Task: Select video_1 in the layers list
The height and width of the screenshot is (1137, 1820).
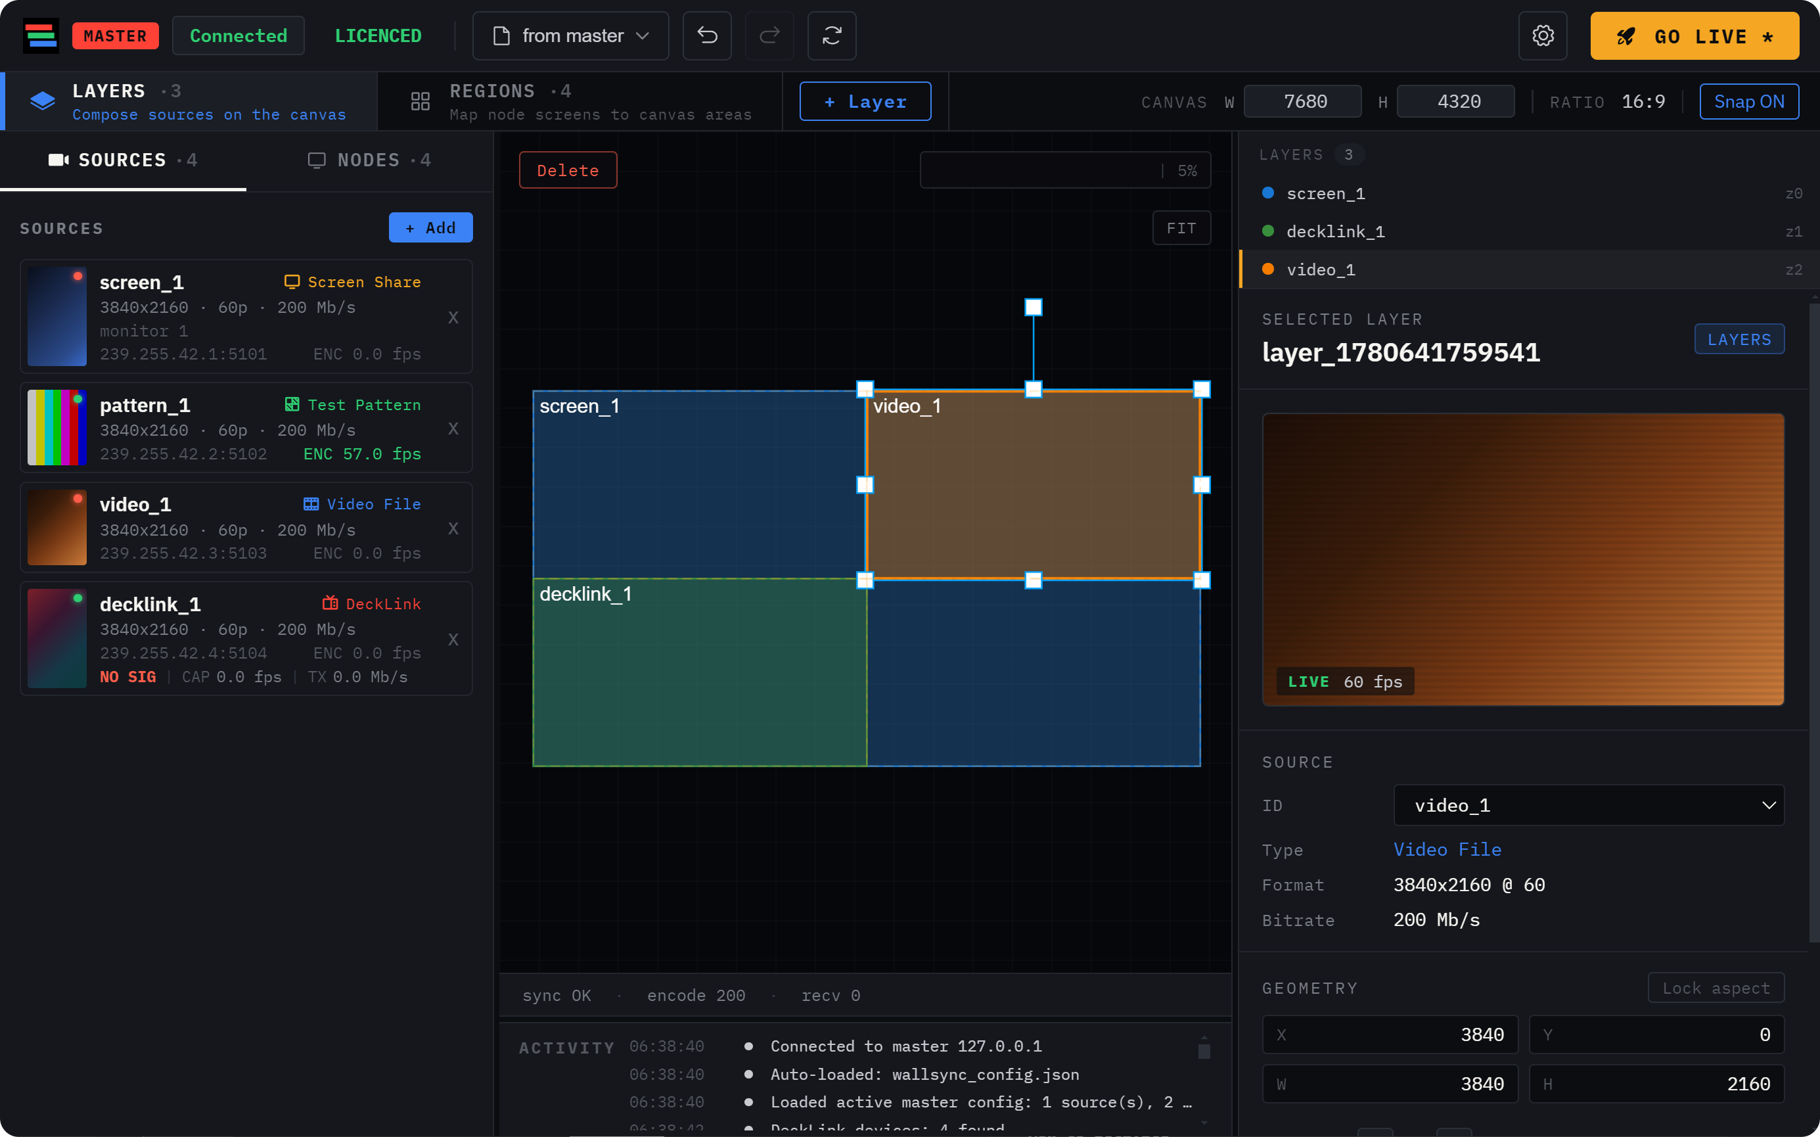Action: click(x=1529, y=269)
